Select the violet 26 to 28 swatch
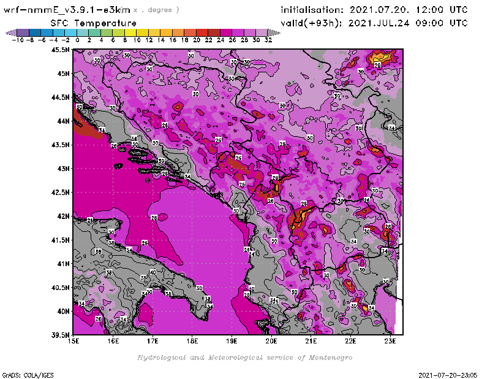The height and width of the screenshot is (379, 490). (238, 33)
